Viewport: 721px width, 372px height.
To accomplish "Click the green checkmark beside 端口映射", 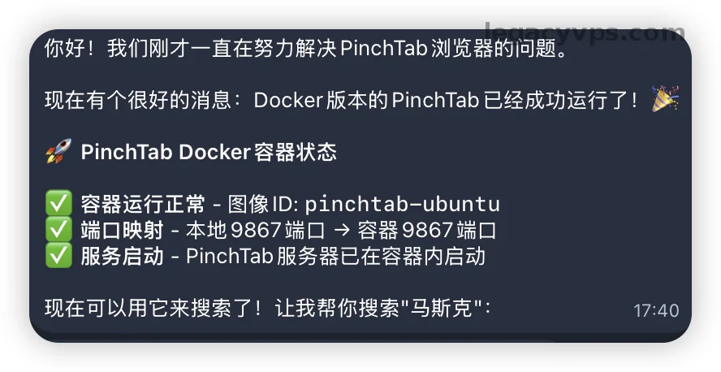I will (58, 230).
